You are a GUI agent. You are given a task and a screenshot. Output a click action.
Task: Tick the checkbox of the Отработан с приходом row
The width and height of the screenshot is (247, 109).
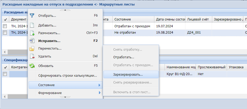pos(5,26)
